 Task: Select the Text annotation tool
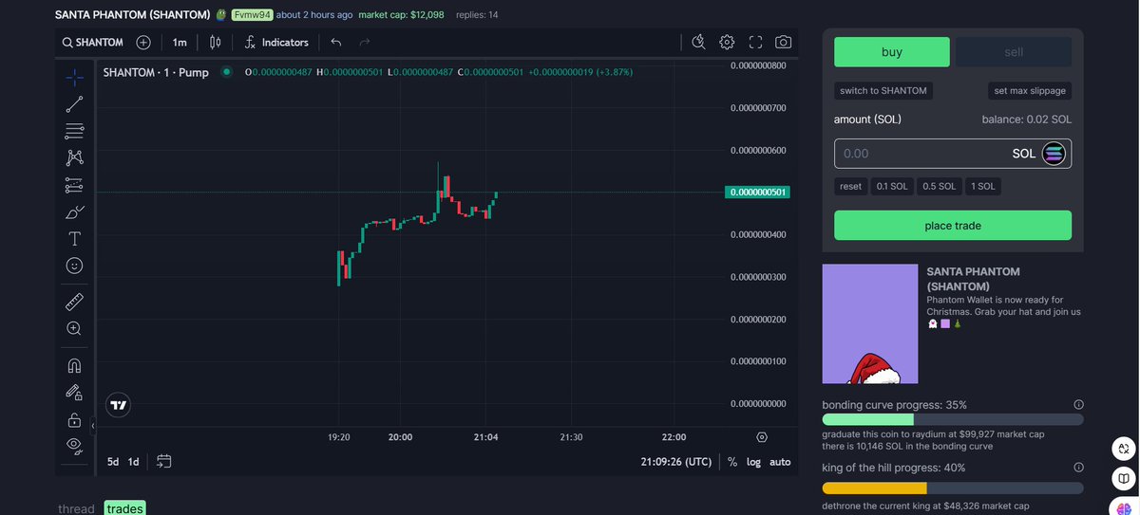(x=74, y=239)
